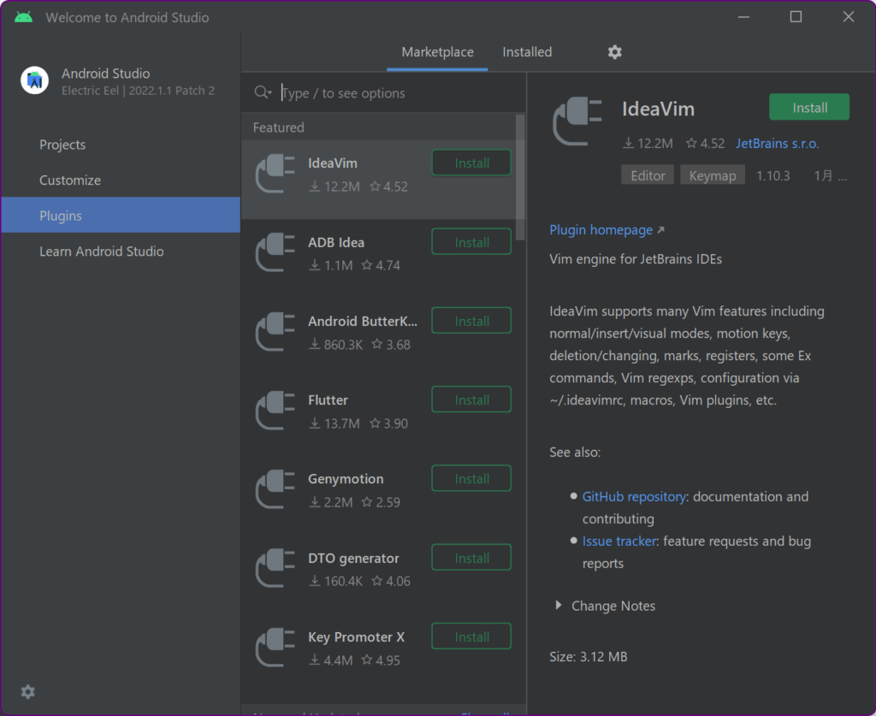This screenshot has height=716, width=876.
Task: Click the Key Promoter X plugin icon
Action: coord(275,648)
